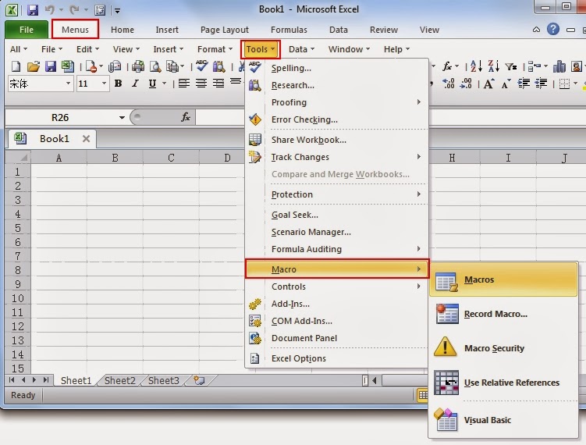This screenshot has width=586, height=445.
Task: Choose Scenario Manager from Tools menu
Action: pos(336,232)
